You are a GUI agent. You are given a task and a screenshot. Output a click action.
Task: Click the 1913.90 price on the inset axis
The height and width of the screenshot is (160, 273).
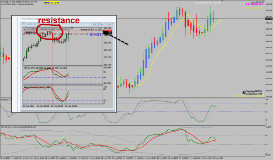107,57
